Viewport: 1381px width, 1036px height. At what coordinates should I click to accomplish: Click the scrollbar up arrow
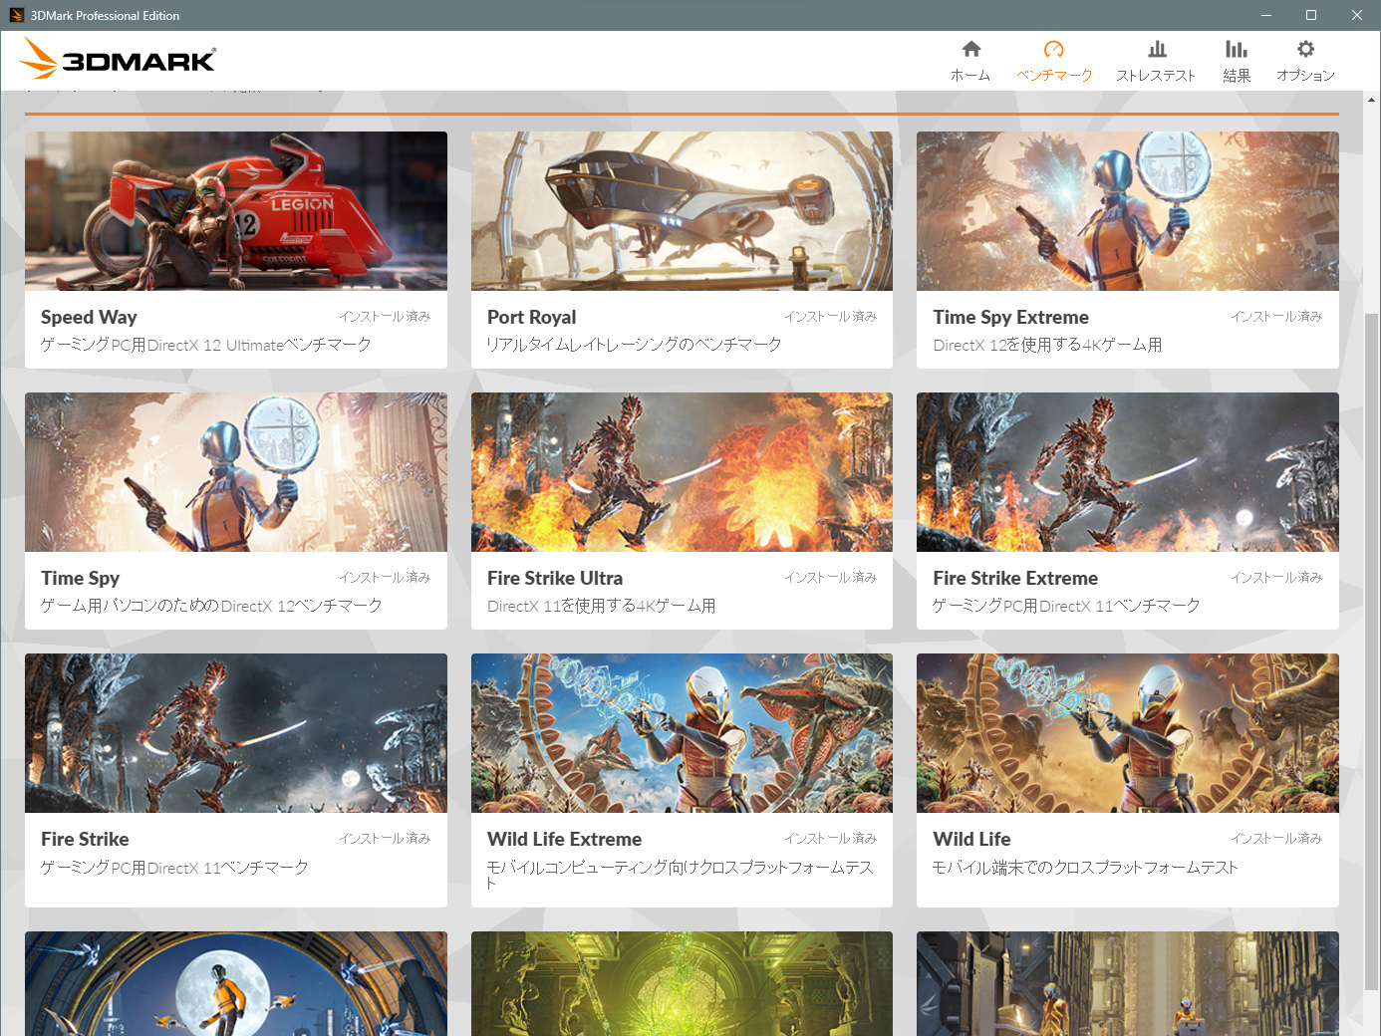[1372, 100]
